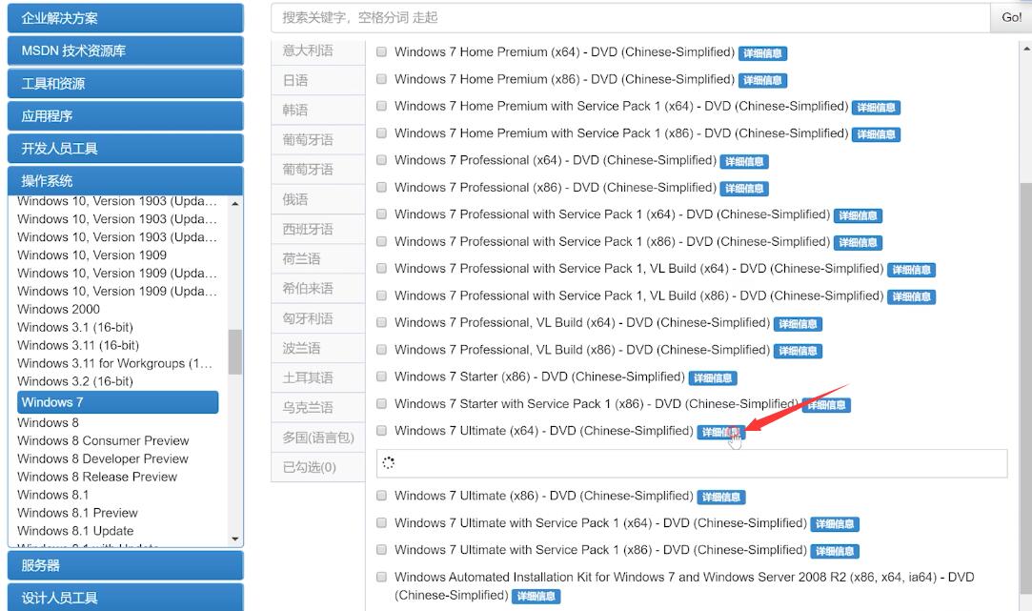Viewport: 1032px width, 611px height.
Task: Select Windows 7 Starter (x86) checkbox
Action: point(381,377)
